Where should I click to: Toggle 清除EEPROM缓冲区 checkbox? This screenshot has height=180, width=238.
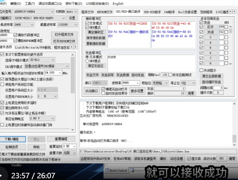tap(15, 41)
